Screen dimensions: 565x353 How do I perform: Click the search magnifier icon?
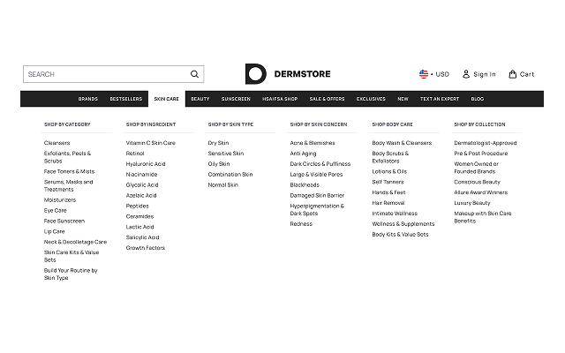tap(194, 74)
